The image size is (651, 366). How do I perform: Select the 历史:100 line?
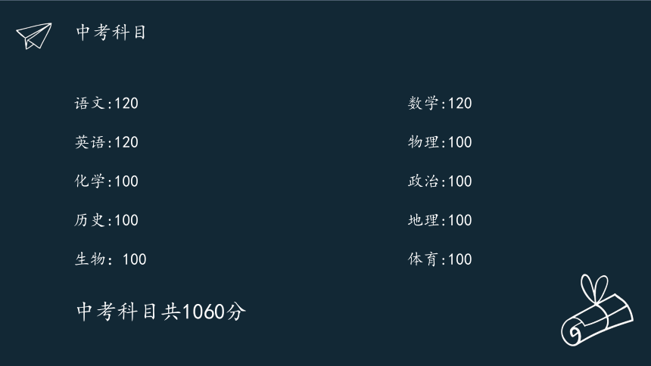click(106, 220)
